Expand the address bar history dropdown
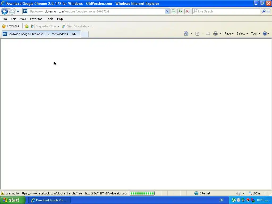 167,11
